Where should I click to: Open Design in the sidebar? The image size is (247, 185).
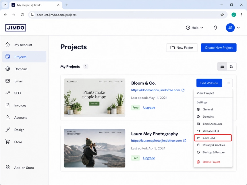(24, 130)
